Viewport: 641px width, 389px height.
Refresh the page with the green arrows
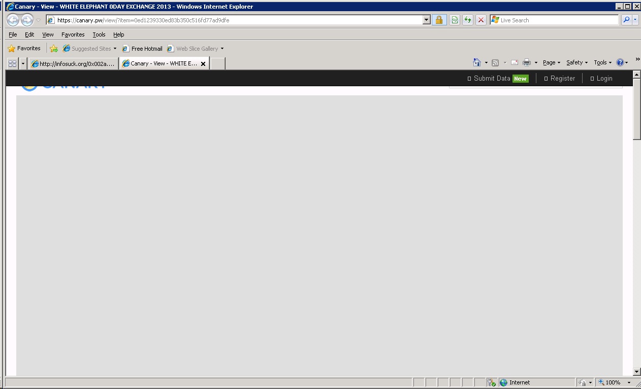pos(468,20)
